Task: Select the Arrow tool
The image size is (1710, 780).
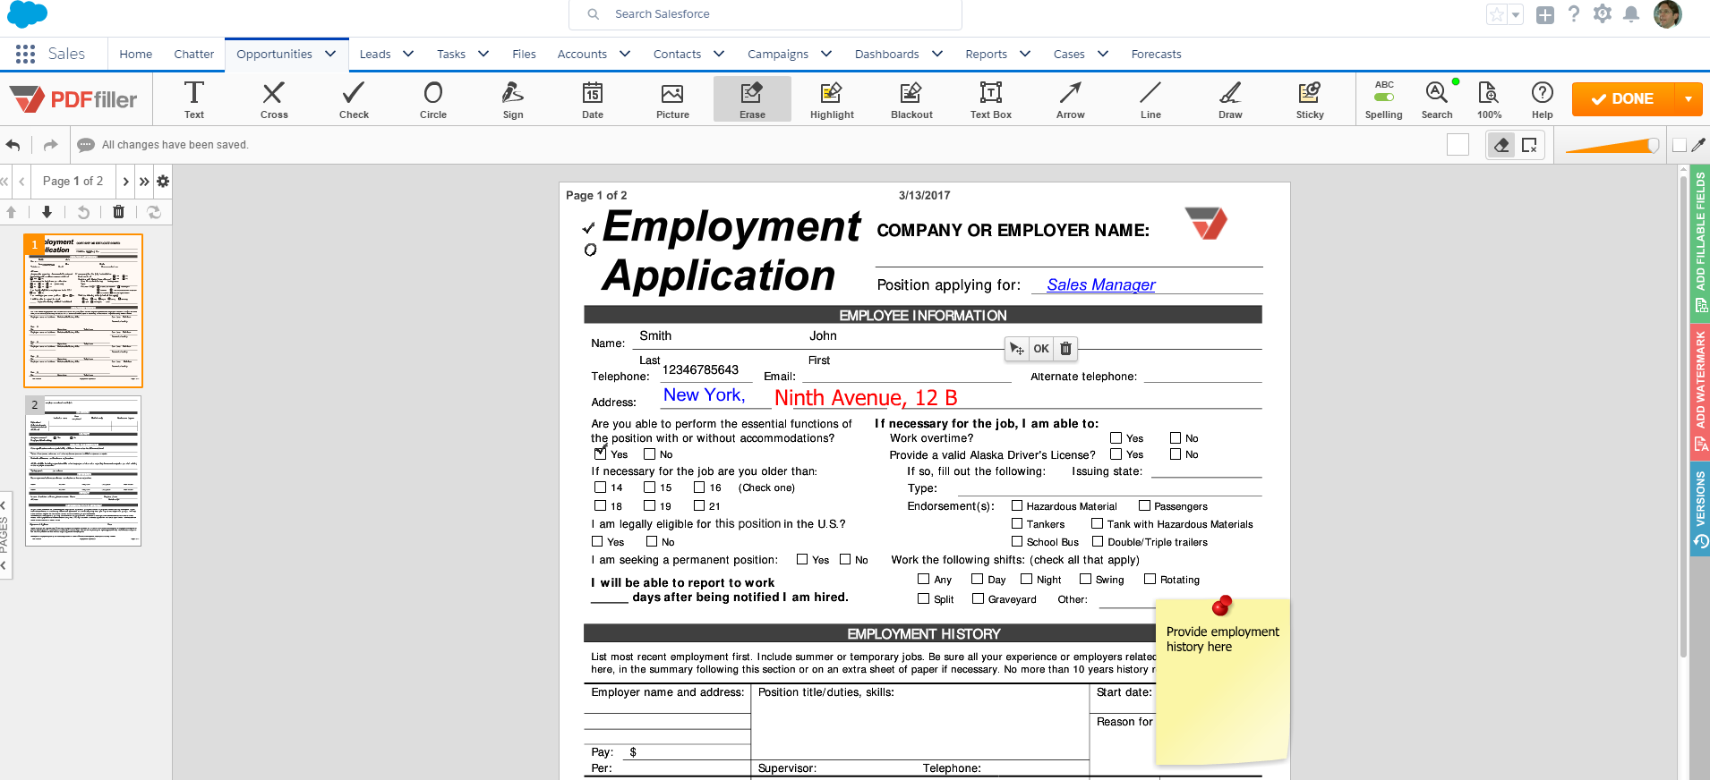Action: pos(1071,98)
